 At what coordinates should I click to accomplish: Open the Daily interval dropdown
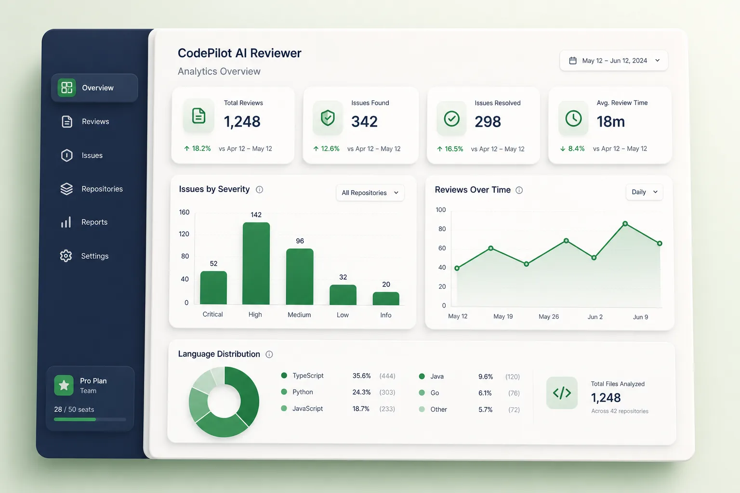(x=644, y=192)
